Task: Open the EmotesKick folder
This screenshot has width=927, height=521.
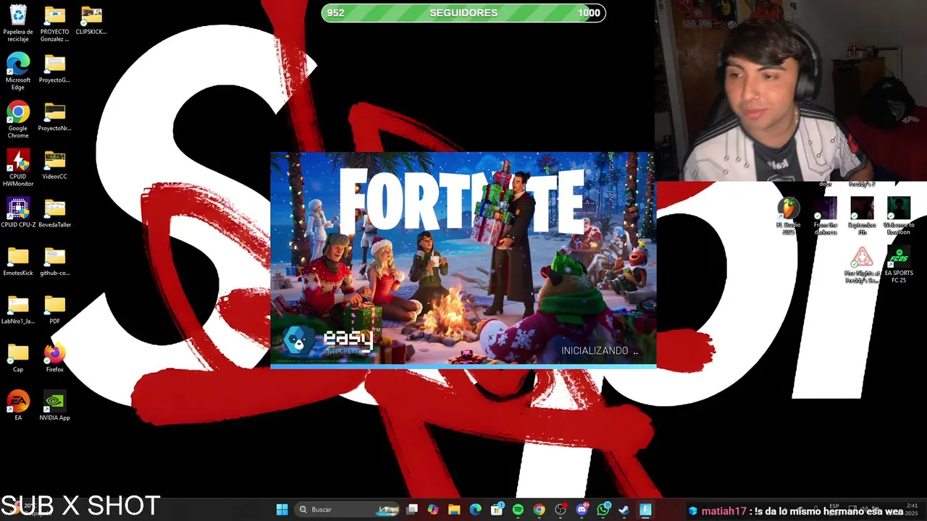Action: (18, 261)
